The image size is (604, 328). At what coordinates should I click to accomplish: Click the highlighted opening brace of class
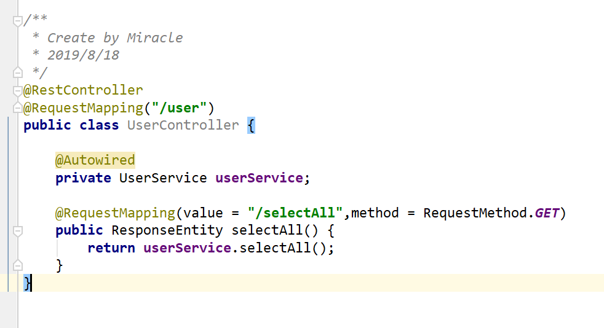251,125
